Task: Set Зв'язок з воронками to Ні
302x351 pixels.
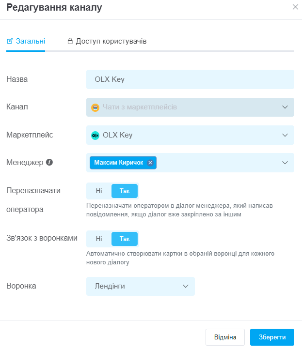Action: coord(99,239)
